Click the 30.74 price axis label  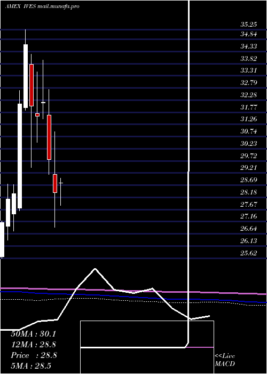click(x=249, y=131)
